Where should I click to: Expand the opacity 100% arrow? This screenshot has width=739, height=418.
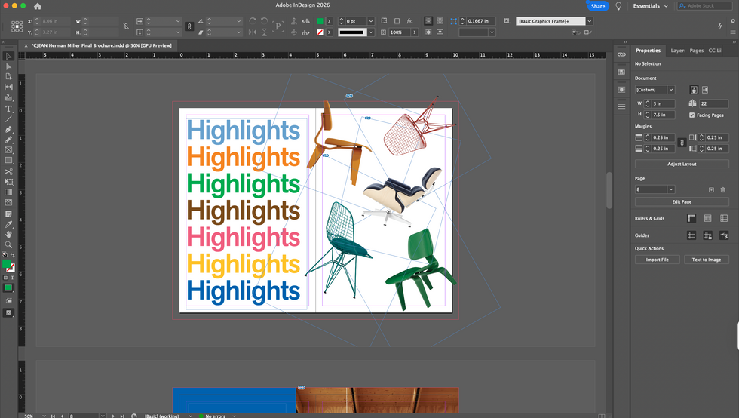click(x=414, y=32)
